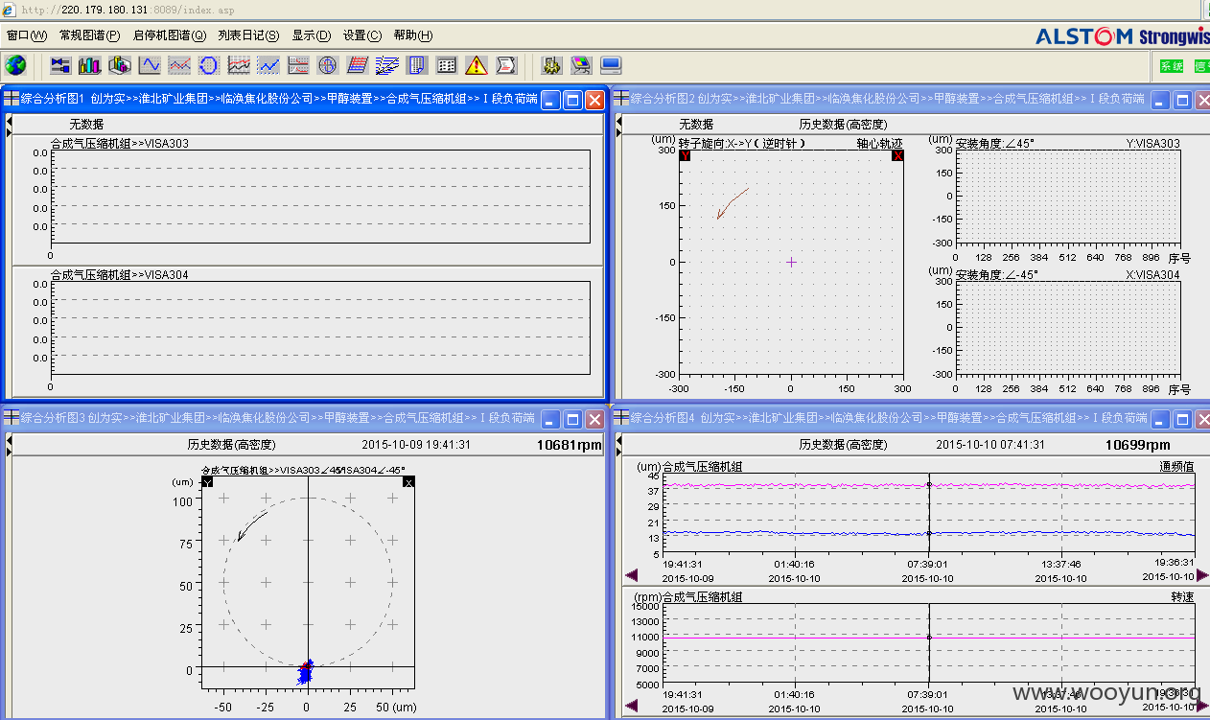Screen dimensions: 1210x720
Task: Step vibration trend right with purple arrow
Action: [x=1202, y=575]
